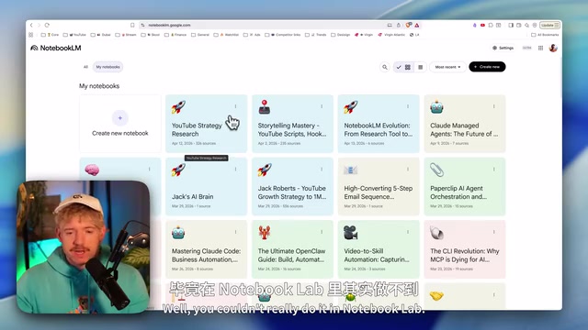Open the Settings button
The image size is (588, 330).
[503, 48]
